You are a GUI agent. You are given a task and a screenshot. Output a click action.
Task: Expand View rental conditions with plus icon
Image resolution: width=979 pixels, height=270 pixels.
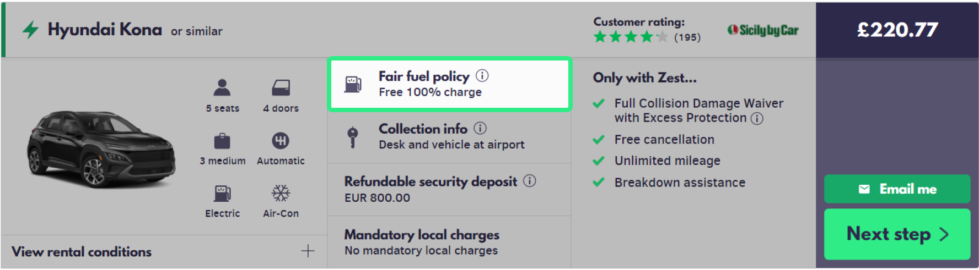coord(308,251)
